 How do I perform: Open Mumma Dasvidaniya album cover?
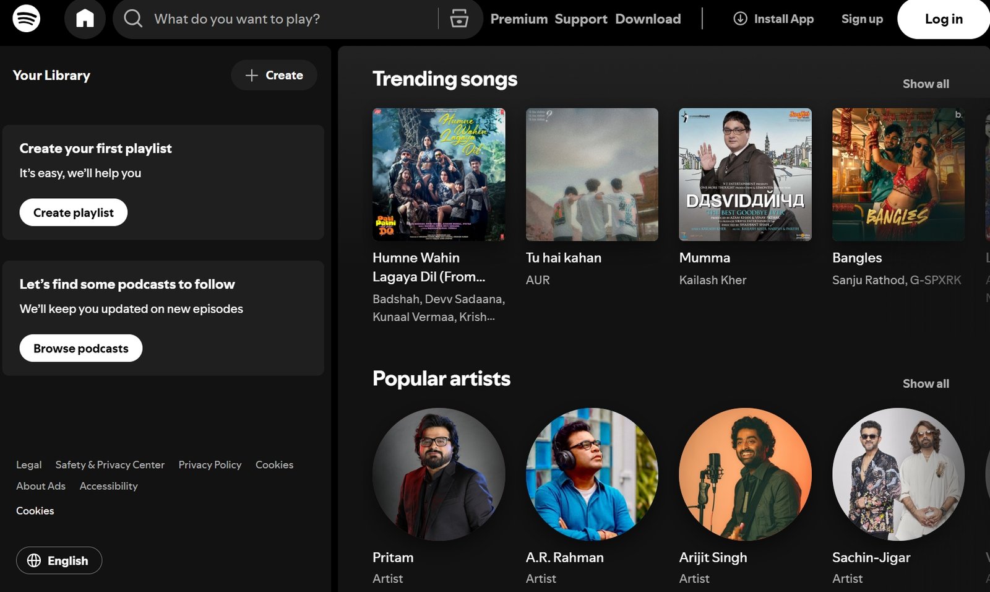pyautogui.click(x=745, y=175)
